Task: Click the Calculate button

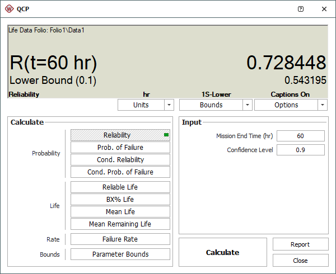Action: click(x=222, y=253)
